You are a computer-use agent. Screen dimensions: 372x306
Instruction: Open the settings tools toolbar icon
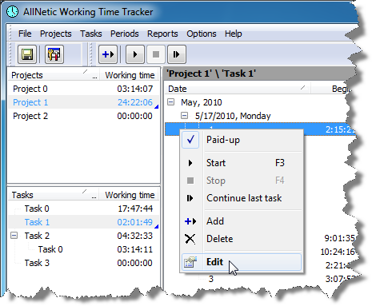click(54, 54)
